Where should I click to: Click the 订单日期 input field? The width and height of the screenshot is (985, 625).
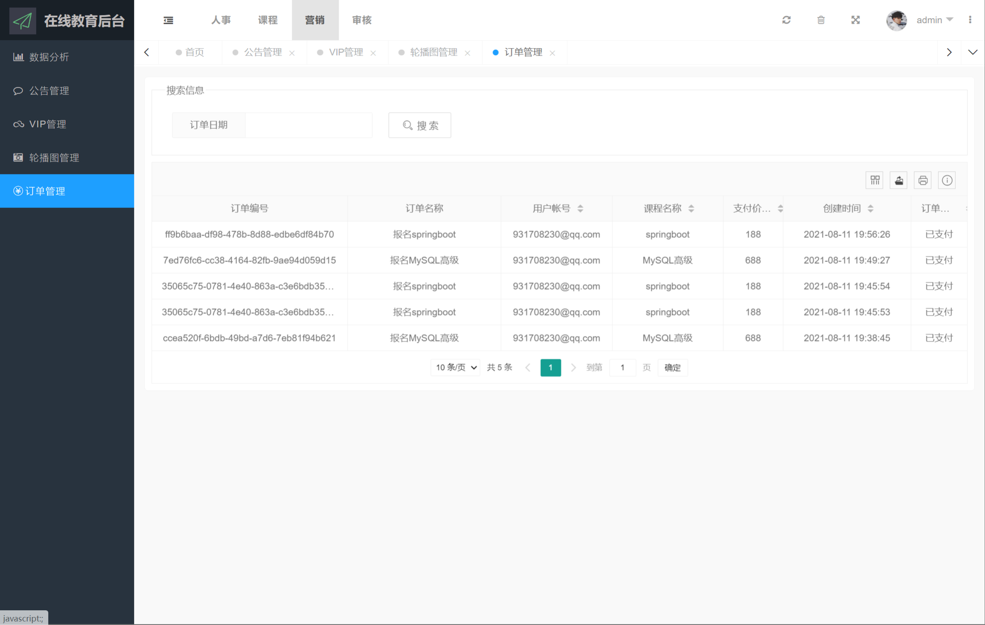[x=308, y=125]
